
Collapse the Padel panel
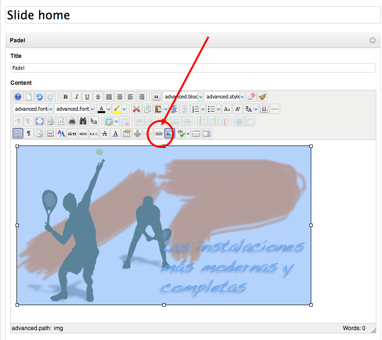372,40
